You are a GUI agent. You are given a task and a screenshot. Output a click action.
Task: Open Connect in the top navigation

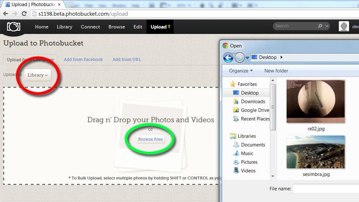point(90,27)
